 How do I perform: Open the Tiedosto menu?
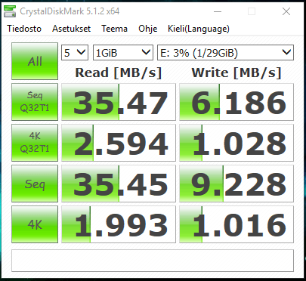coord(24,29)
